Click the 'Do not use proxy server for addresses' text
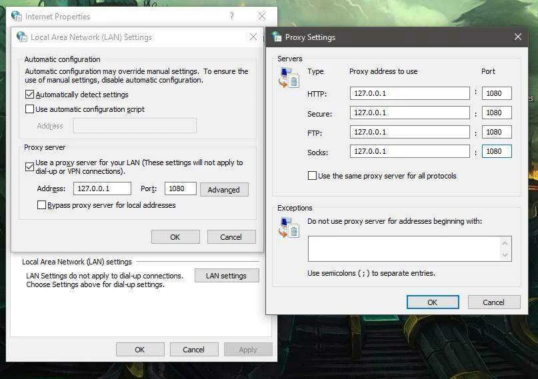The height and width of the screenshot is (379, 538). [395, 221]
